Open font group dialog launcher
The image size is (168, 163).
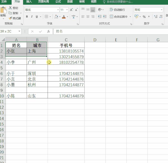coord(78,24)
